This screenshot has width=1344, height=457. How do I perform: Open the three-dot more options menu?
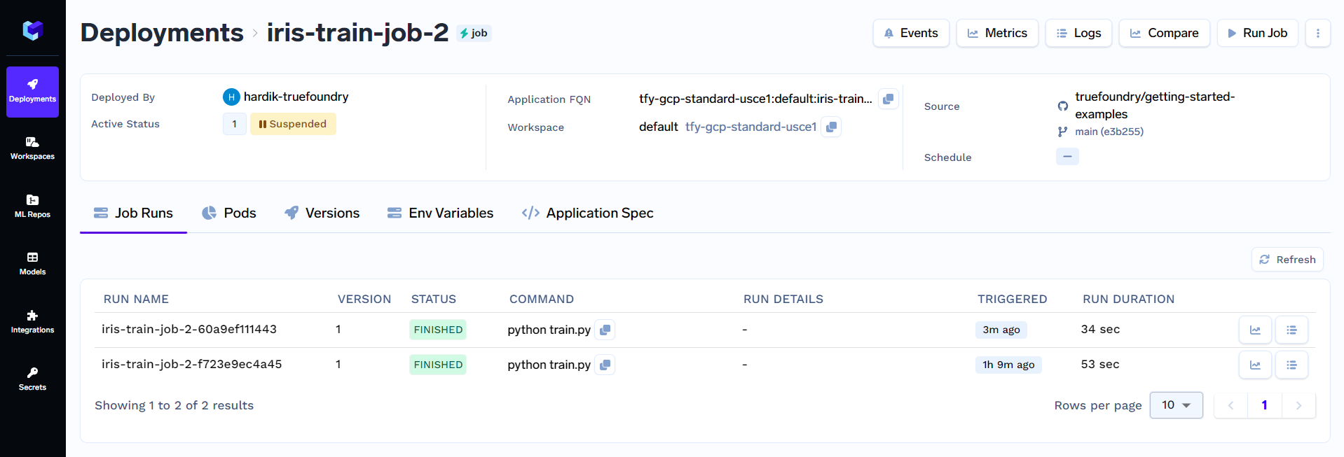[x=1317, y=33]
